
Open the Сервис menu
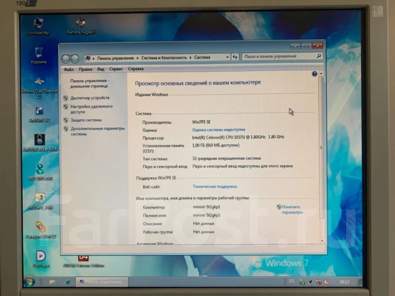(116, 69)
